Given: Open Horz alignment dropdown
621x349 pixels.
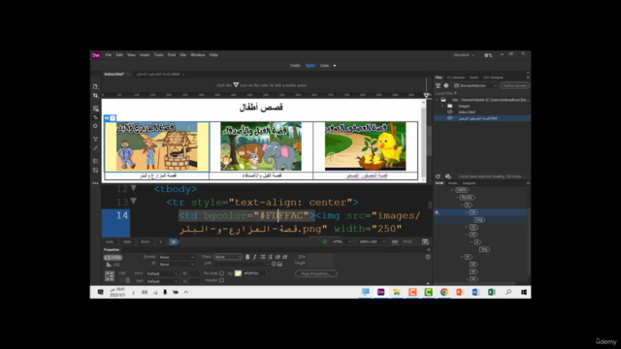Looking at the screenshot, I should [162, 273].
